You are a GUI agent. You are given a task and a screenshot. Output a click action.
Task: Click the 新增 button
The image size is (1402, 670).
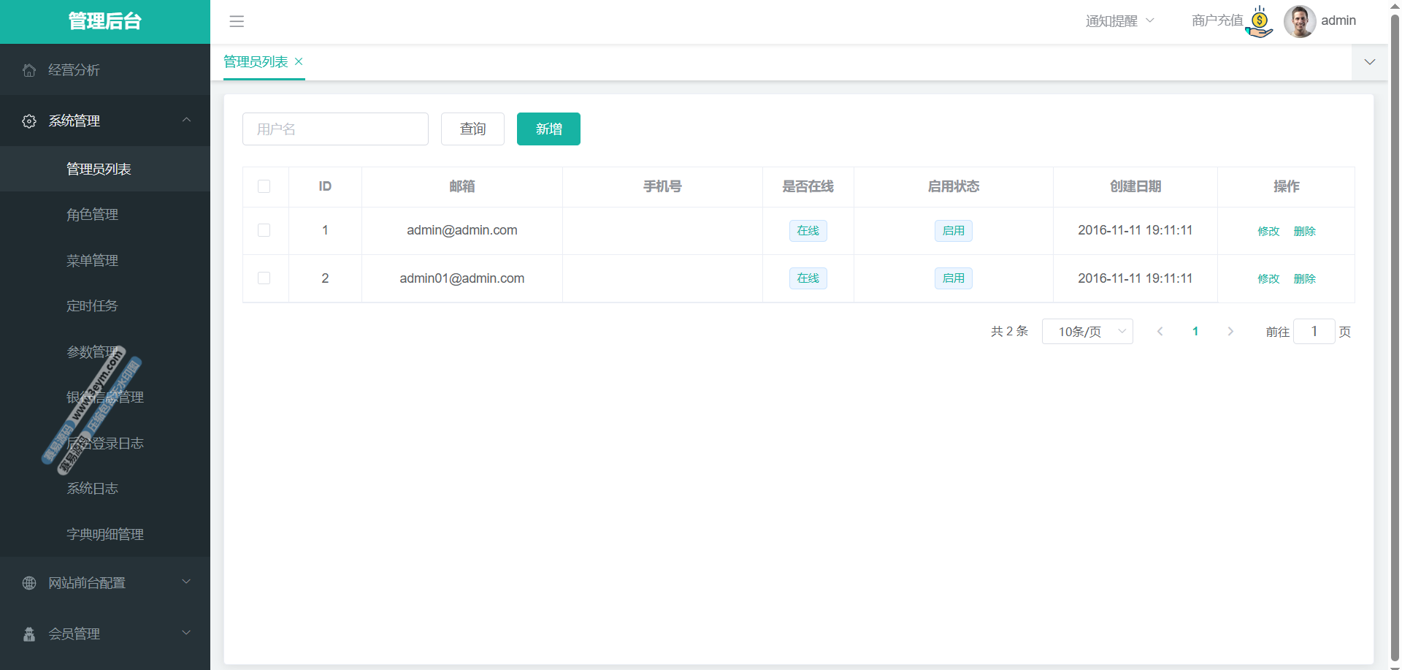[x=548, y=129]
